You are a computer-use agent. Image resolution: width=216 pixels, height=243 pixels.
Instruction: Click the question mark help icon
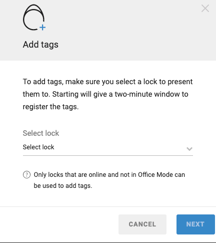[x=26, y=175]
